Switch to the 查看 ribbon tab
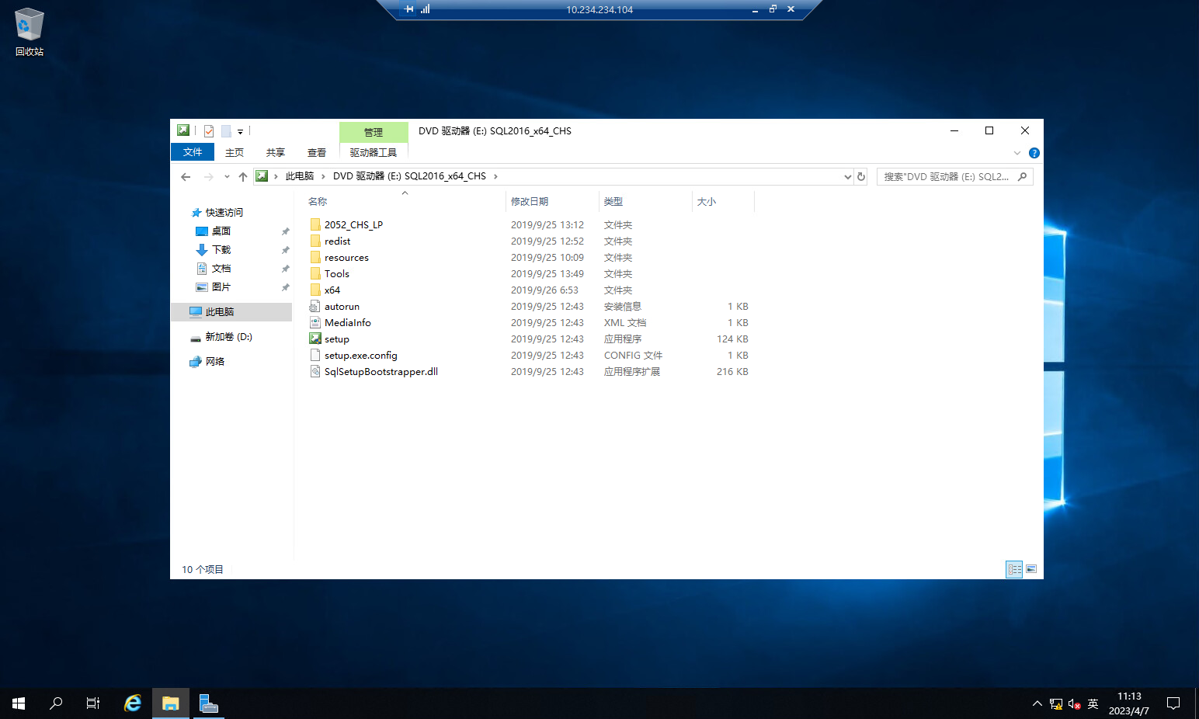 click(x=316, y=152)
